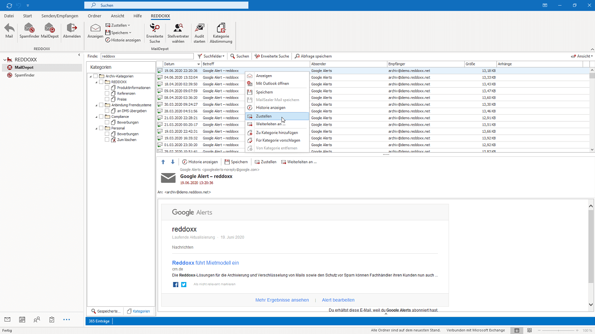This screenshot has height=334, width=595.
Task: Go to next mail with down arrow
Action: [173, 162]
